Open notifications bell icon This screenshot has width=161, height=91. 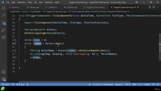point(158,84)
